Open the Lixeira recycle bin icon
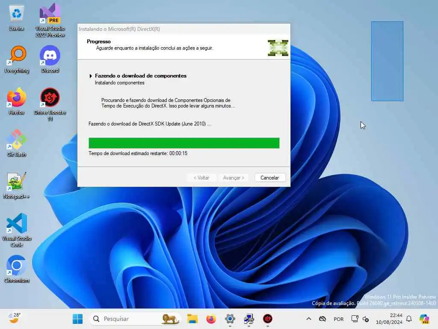Screen dimensions: 438x329 tap(16, 18)
